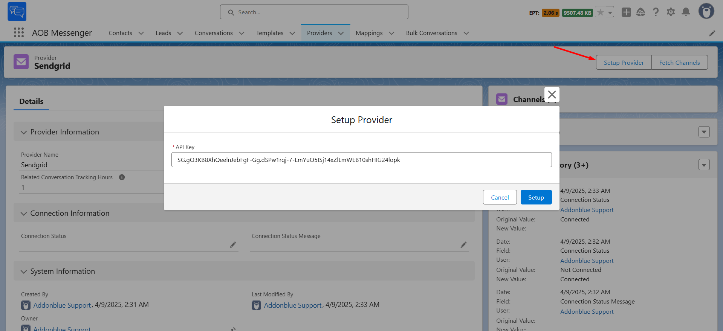This screenshot has height=331, width=723.
Task: Click the Last Modified By avatar icon
Action: (256, 305)
